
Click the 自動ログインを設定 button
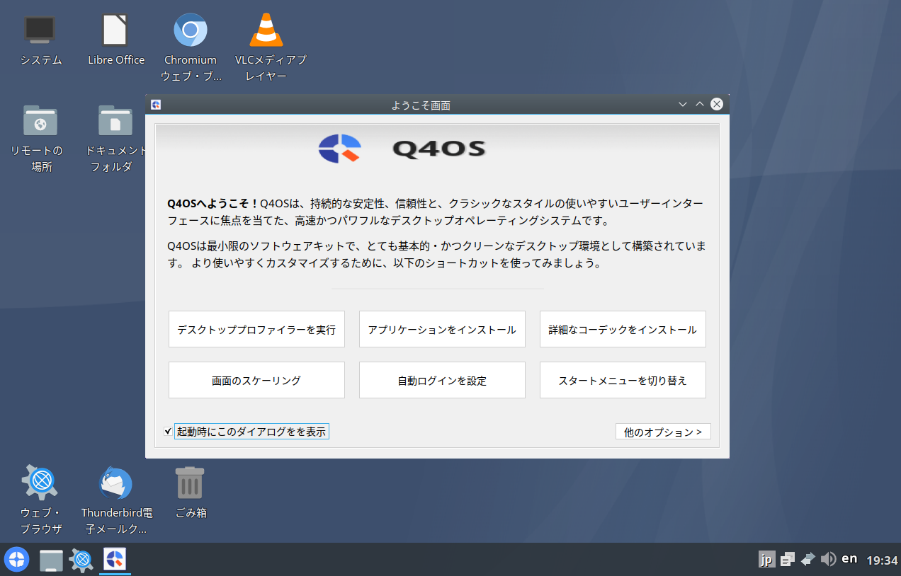441,379
